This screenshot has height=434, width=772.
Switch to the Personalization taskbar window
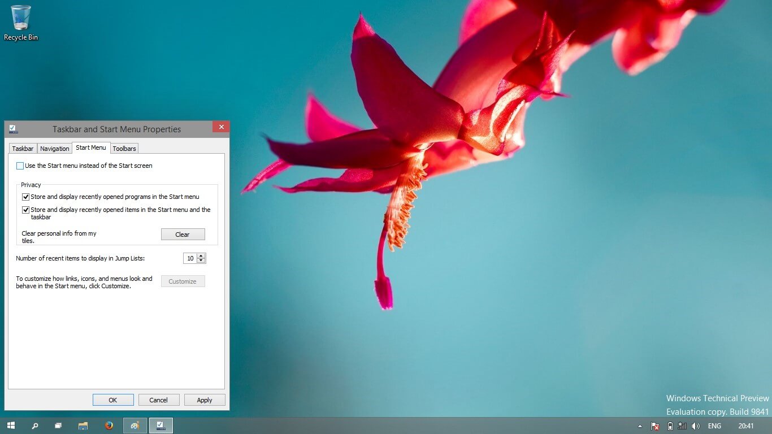tap(135, 426)
